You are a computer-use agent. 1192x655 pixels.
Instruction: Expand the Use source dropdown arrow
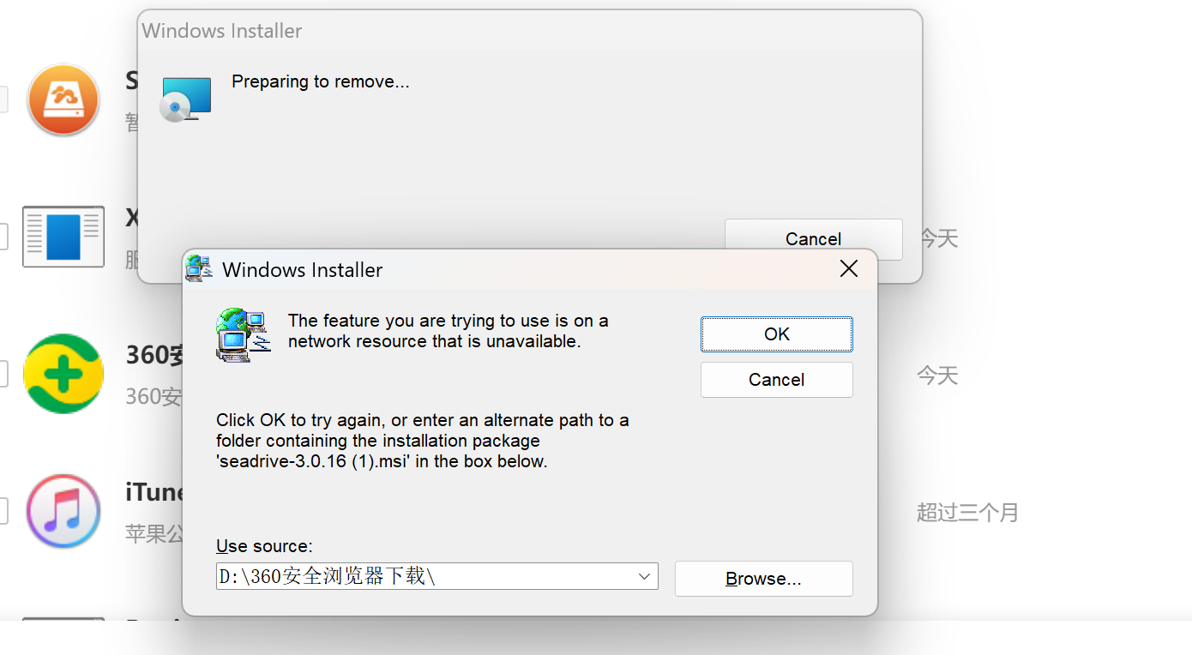(x=645, y=577)
